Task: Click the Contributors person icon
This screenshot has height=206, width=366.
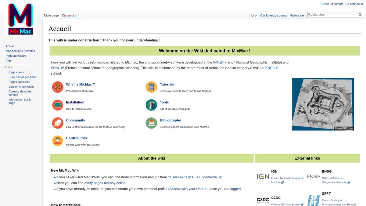Action: tap(57, 141)
